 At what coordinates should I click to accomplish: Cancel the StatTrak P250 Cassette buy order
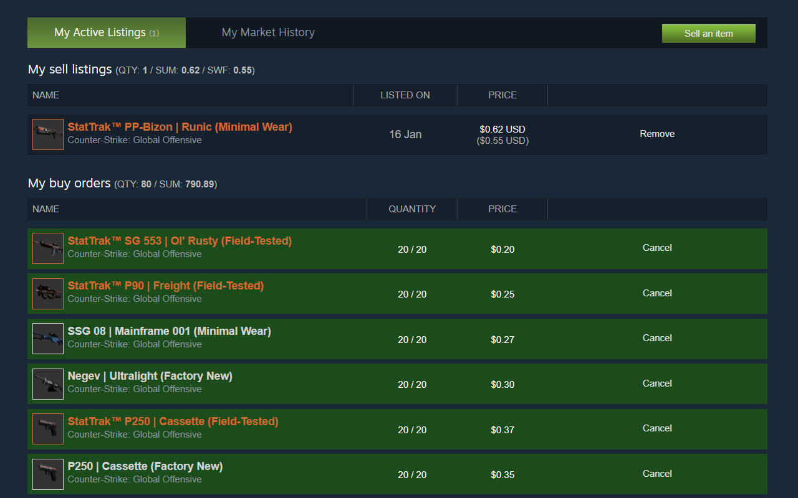(x=657, y=428)
